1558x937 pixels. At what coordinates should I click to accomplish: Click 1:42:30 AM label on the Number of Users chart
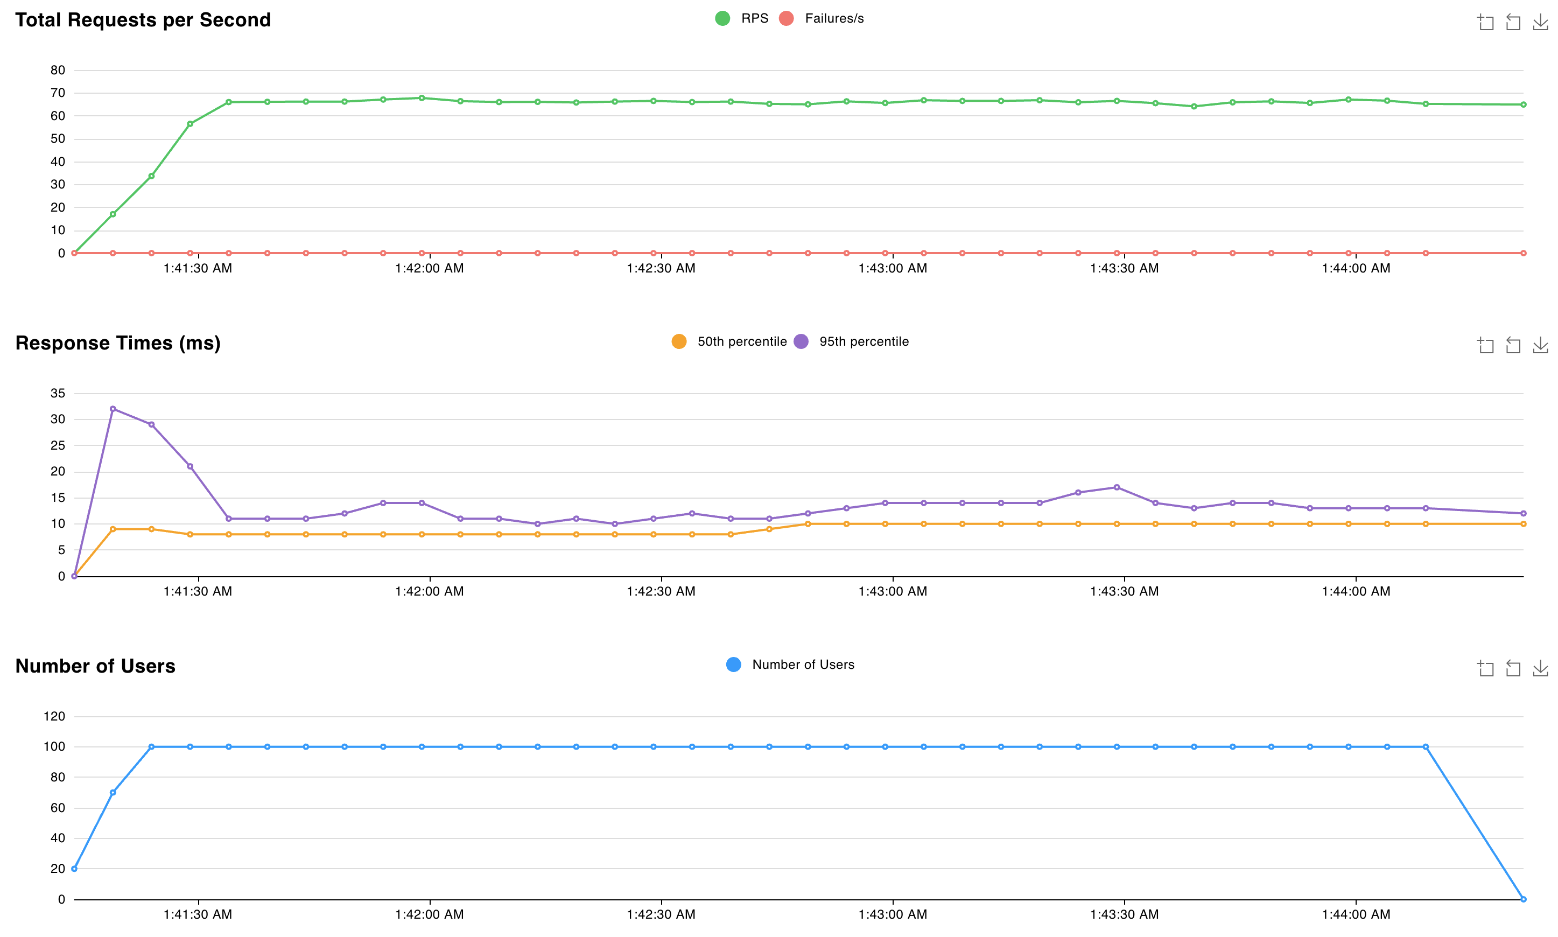[661, 914]
